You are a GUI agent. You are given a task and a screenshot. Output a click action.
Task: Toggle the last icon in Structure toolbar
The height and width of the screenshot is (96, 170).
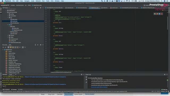[25, 47]
